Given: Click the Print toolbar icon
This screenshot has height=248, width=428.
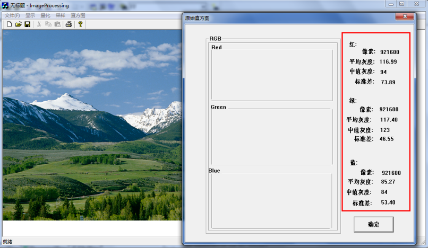Looking at the screenshot, I should (x=69, y=24).
